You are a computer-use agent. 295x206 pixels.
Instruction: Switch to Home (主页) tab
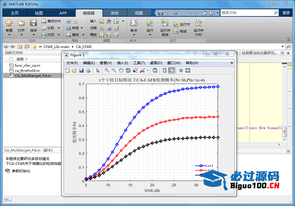[x=15, y=13]
